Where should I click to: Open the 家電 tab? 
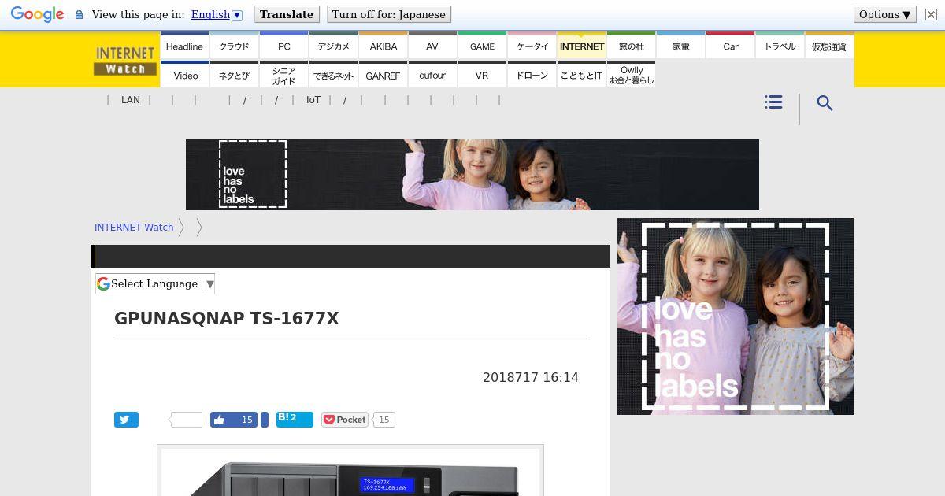tap(680, 46)
